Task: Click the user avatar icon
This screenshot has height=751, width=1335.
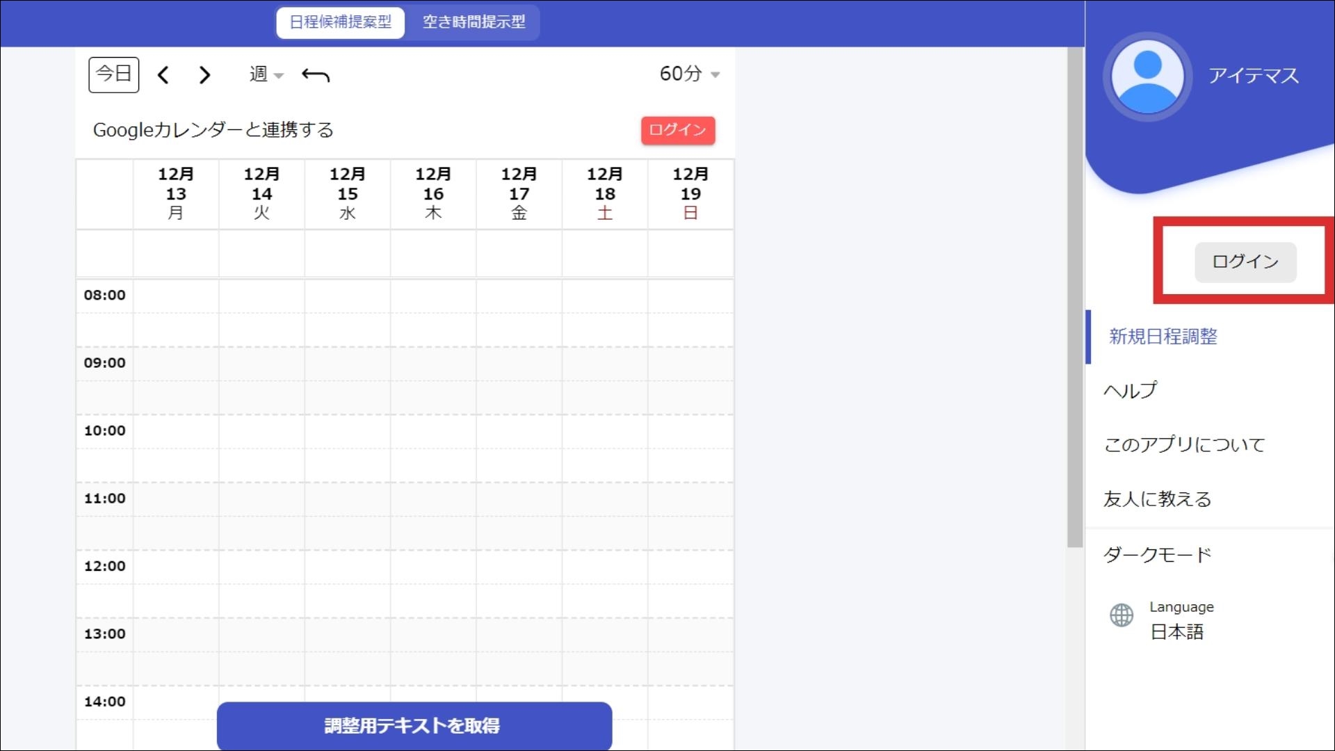Action: point(1147,76)
